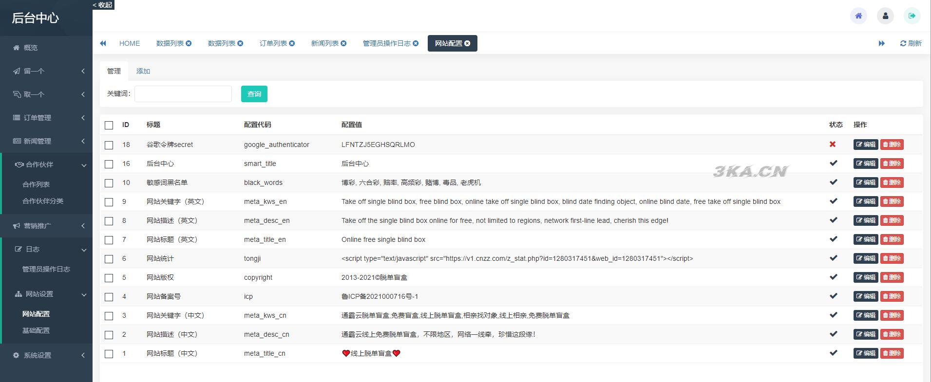Click the 新闻管理 newspaper icon in sidebar

coord(17,141)
